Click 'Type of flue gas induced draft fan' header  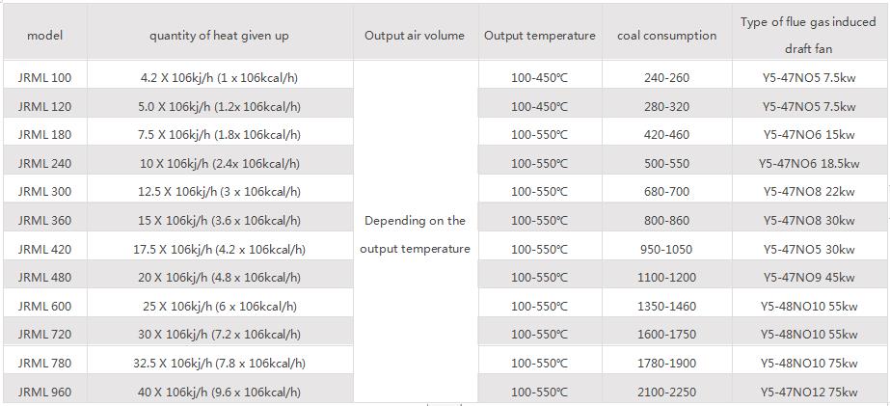[808, 35]
